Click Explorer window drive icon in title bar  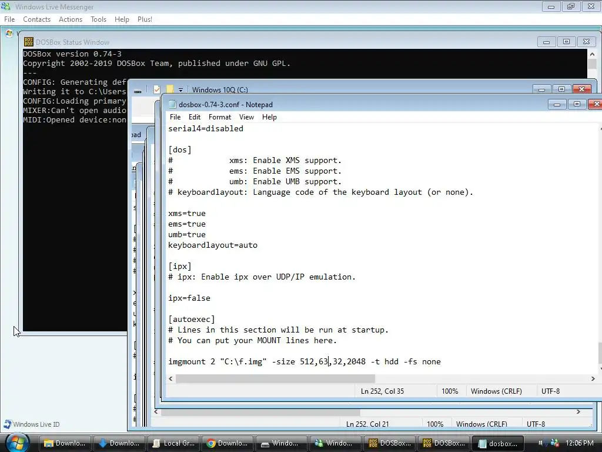click(x=138, y=90)
